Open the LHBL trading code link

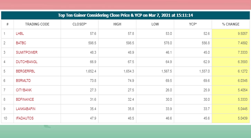click(x=19, y=34)
